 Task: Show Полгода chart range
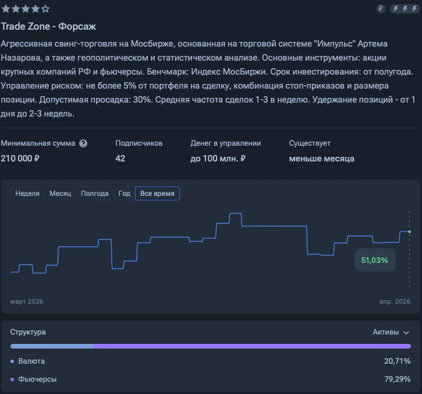pos(95,194)
